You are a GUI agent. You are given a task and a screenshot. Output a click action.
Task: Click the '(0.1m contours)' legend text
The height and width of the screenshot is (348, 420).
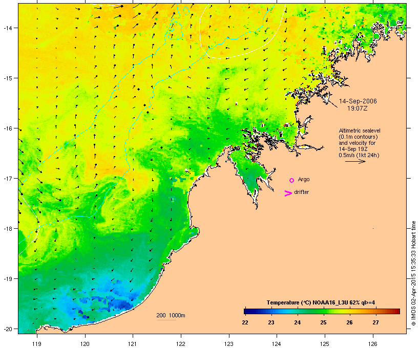pyautogui.click(x=359, y=137)
